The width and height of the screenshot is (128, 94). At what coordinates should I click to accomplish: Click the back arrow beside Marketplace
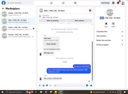click(x=3, y=8)
